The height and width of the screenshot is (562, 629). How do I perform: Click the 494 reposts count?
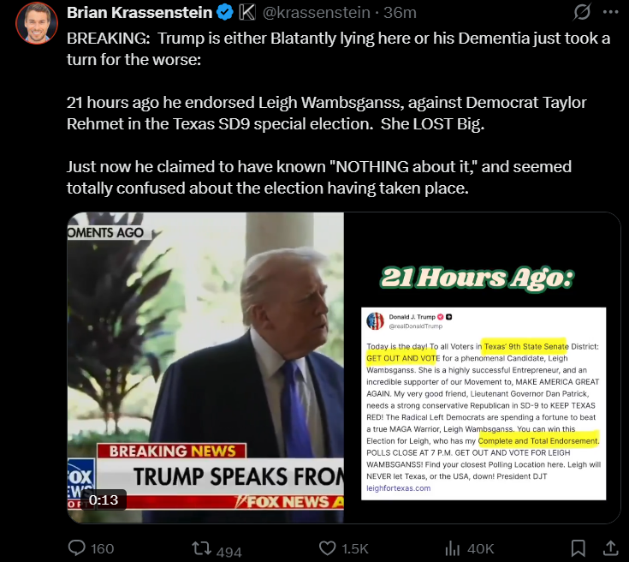coord(229,552)
